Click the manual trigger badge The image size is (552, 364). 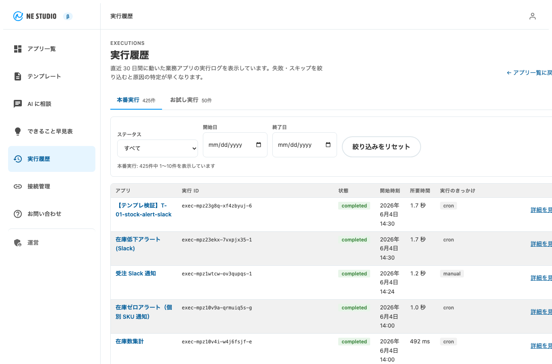point(452,274)
